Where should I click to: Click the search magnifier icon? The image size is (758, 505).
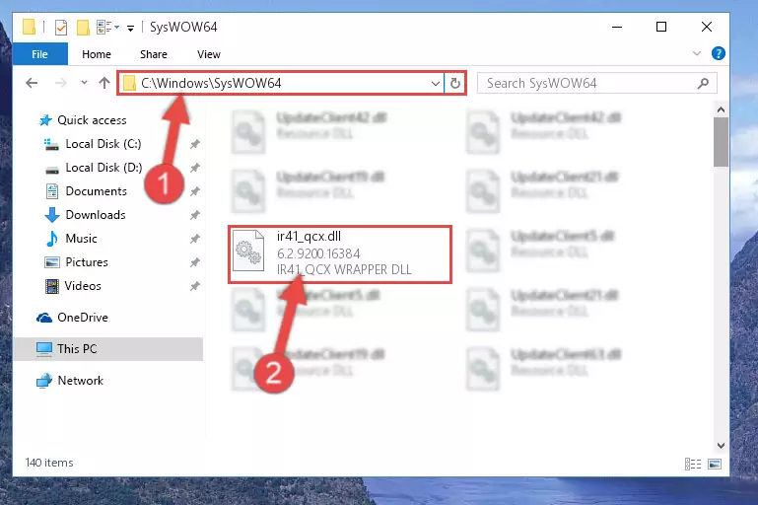tap(704, 83)
